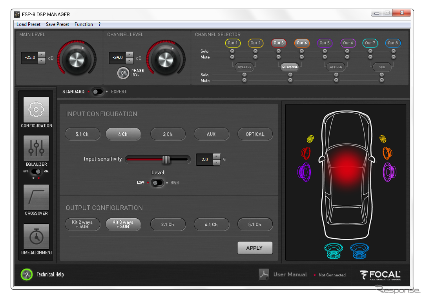425x298 pixels.
Task: Open the Function menu
Action: click(x=84, y=24)
